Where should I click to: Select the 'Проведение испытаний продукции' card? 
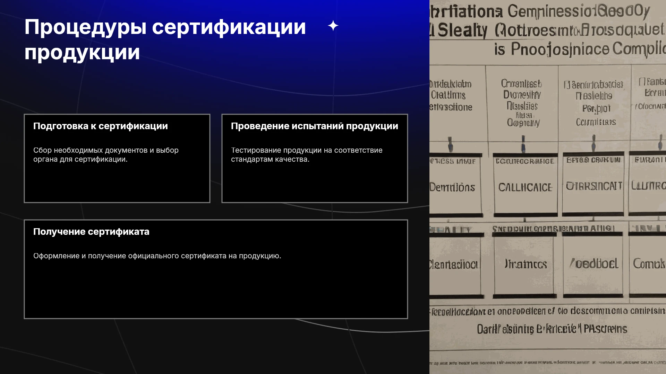pyautogui.click(x=315, y=158)
